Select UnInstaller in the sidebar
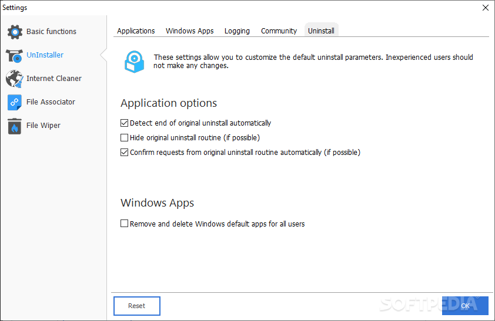495x321 pixels. [45, 55]
